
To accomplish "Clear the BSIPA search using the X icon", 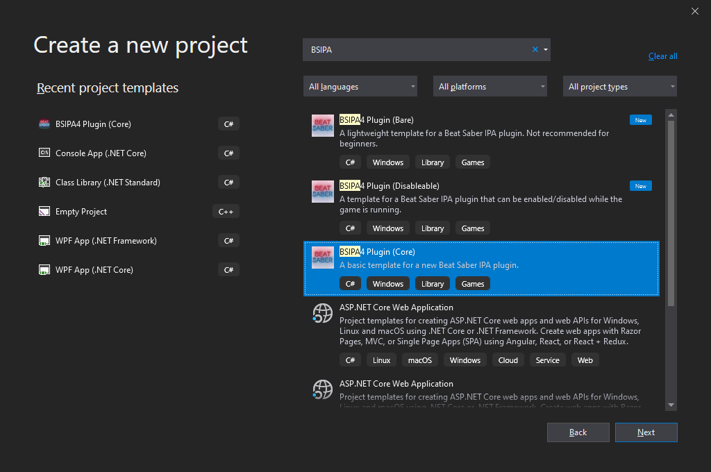I will pos(535,49).
